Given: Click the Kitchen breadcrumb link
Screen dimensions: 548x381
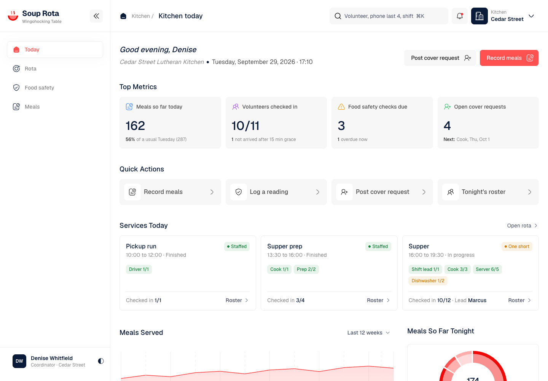Looking at the screenshot, I should [x=141, y=16].
